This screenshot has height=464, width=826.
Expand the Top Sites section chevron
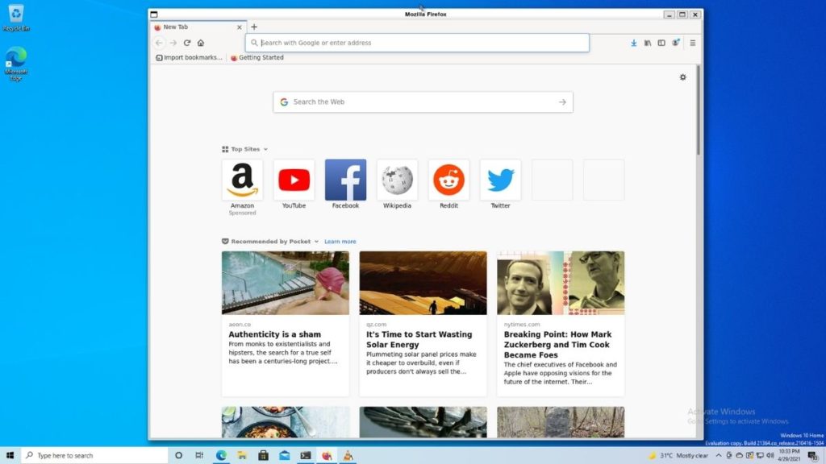(264, 149)
